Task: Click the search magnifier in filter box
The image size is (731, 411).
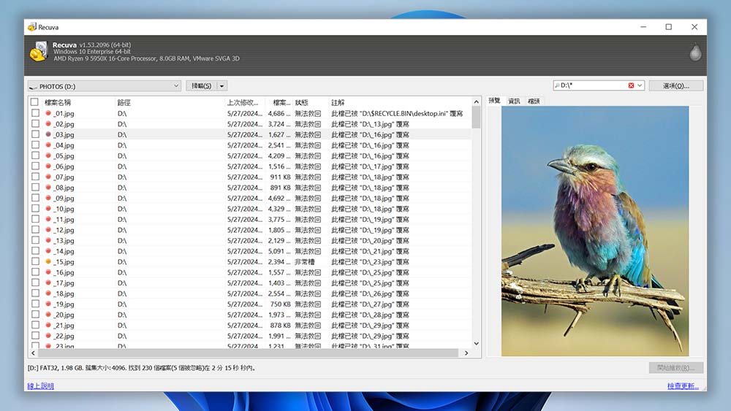Action: point(557,85)
